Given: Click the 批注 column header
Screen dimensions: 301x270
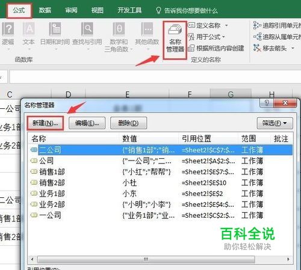Looking at the screenshot, I should (x=281, y=138).
